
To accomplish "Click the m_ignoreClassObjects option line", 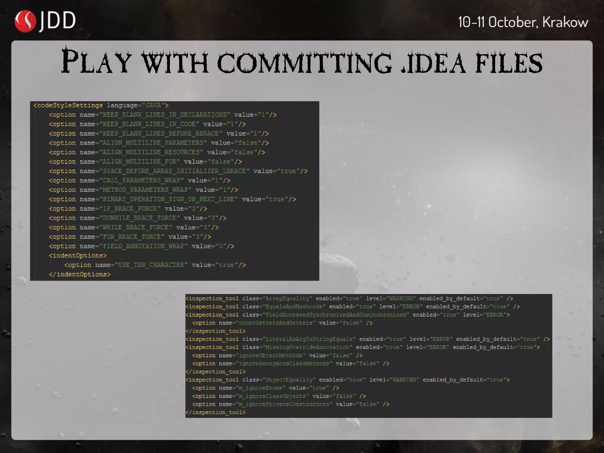I will pyautogui.click(x=279, y=396).
